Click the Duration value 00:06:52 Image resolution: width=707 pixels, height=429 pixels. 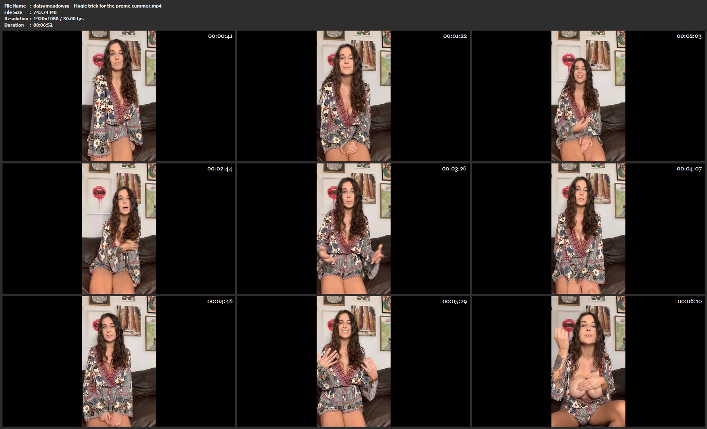(x=43, y=25)
